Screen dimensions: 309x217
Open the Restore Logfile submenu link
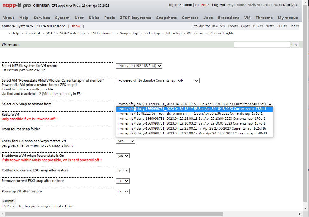click(x=222, y=33)
